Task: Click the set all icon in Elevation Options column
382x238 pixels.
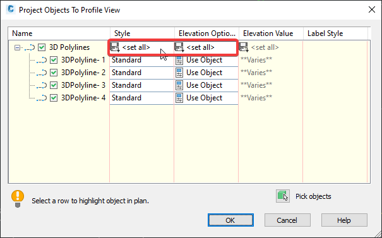Action: coord(179,47)
